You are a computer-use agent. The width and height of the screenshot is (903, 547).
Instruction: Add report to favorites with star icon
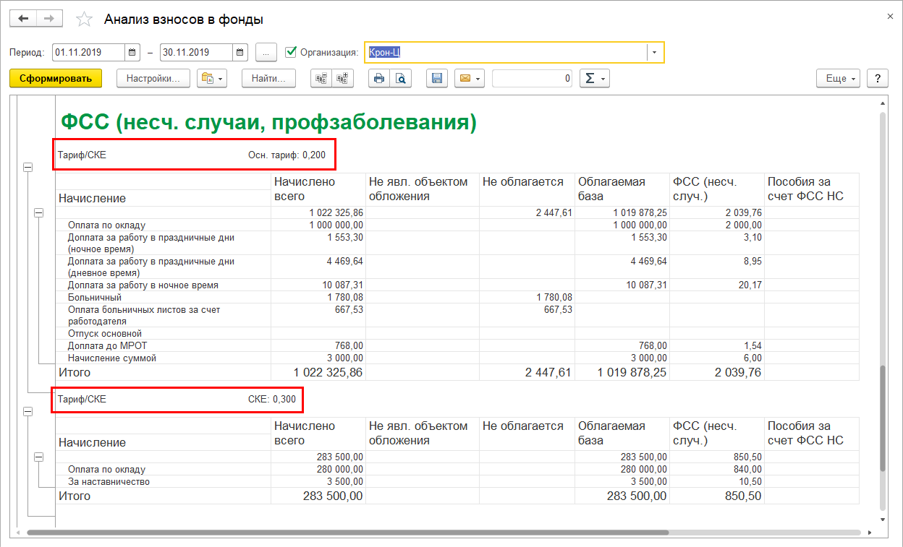pyautogui.click(x=85, y=20)
